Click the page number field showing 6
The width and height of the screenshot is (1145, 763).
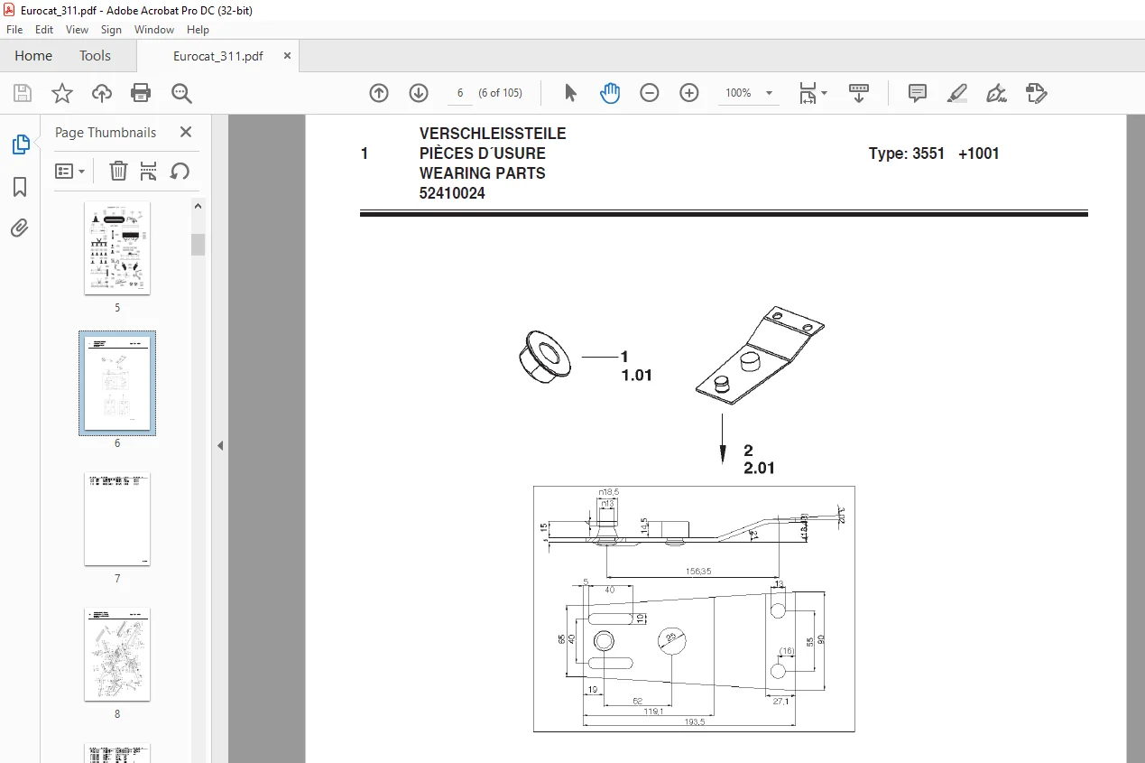459,93
